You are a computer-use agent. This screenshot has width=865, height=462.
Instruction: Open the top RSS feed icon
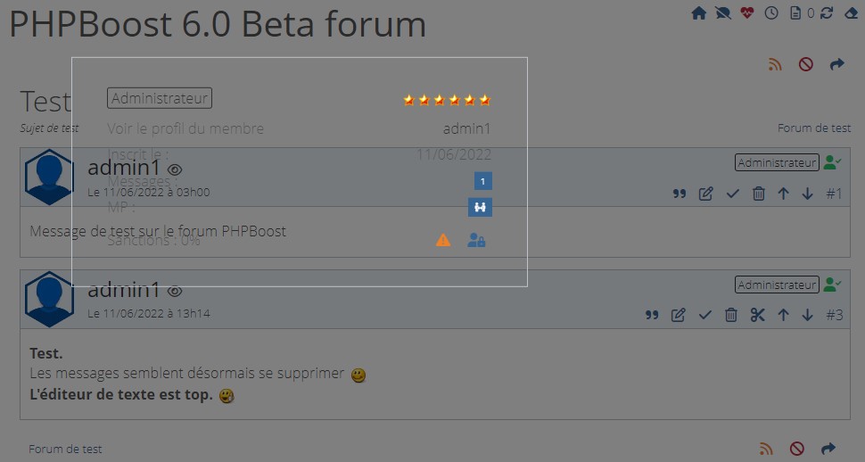pyautogui.click(x=775, y=64)
